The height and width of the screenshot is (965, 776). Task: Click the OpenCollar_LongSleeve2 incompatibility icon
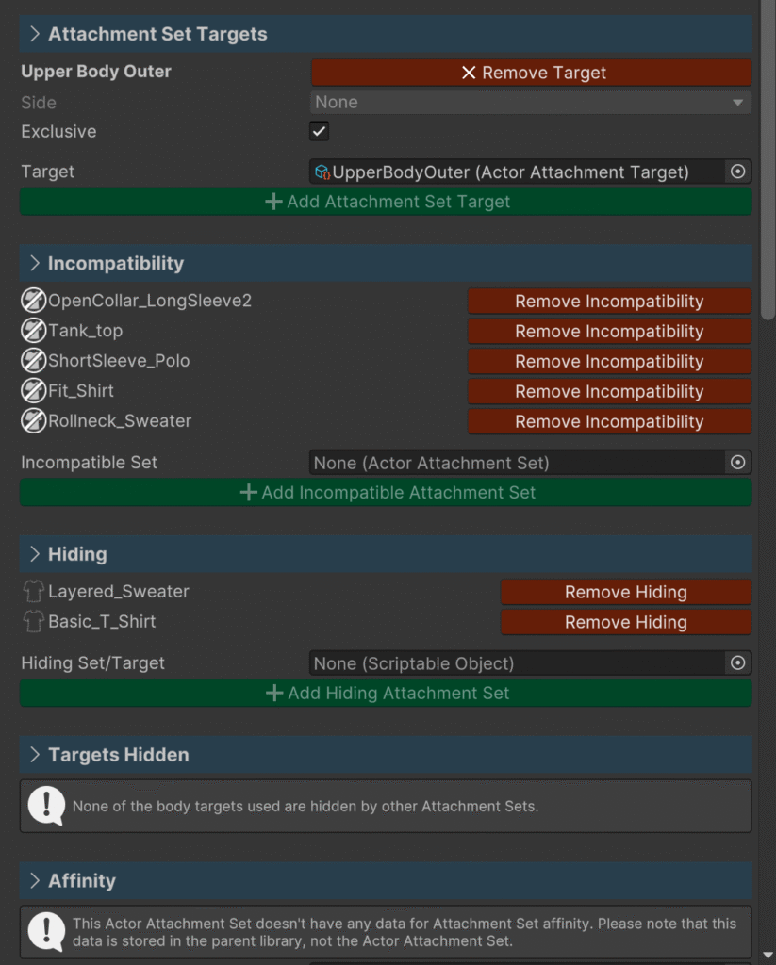(x=34, y=301)
